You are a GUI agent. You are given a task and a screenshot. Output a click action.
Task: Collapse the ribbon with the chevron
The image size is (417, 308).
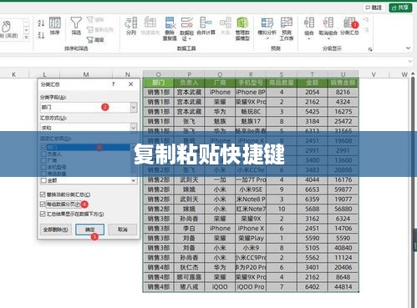408,48
